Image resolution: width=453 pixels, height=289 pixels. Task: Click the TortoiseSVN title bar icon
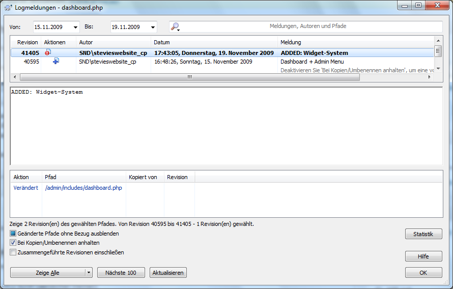click(x=8, y=7)
